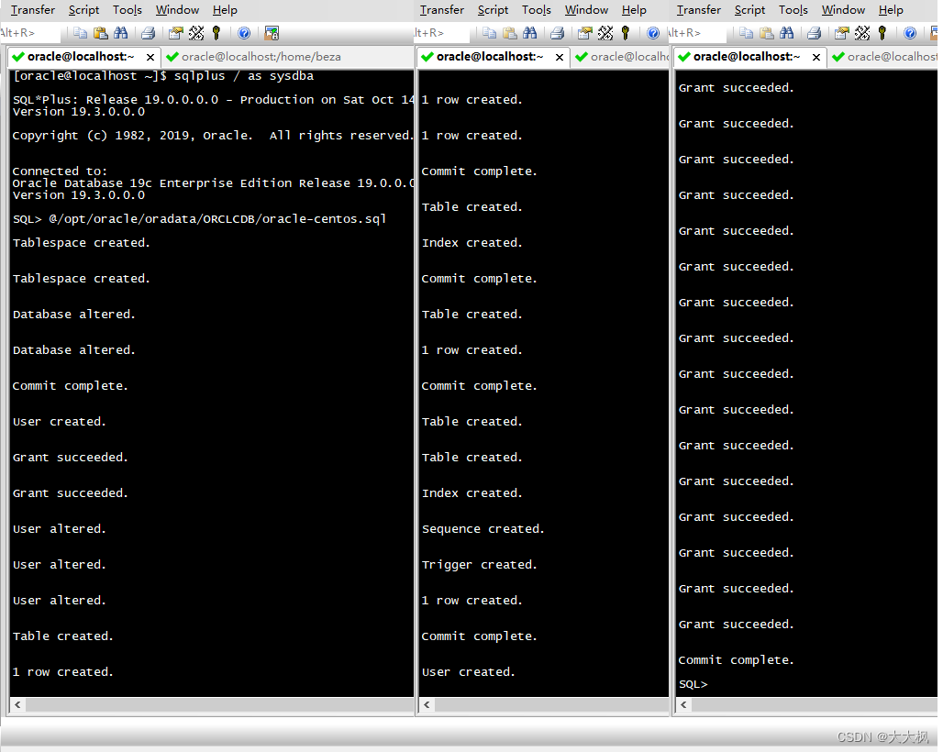Viewport: 943px width, 752px height.
Task: Open Script menu in right window
Action: tap(750, 10)
